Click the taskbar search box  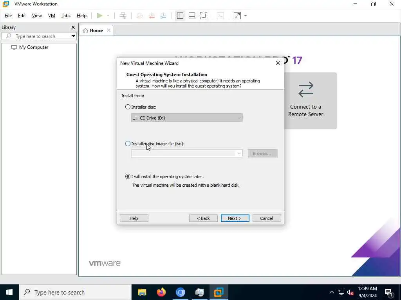[75, 292]
